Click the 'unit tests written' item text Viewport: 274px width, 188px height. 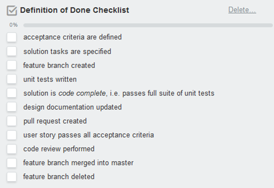(x=50, y=79)
